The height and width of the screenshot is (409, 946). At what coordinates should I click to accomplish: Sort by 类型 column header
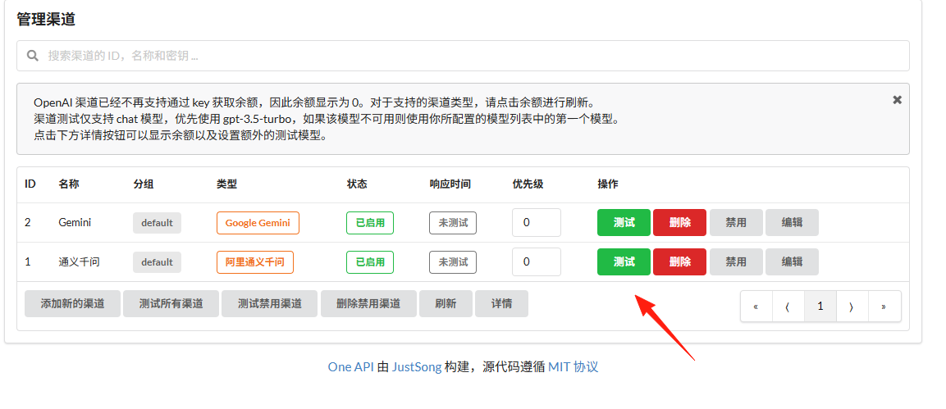click(x=226, y=184)
